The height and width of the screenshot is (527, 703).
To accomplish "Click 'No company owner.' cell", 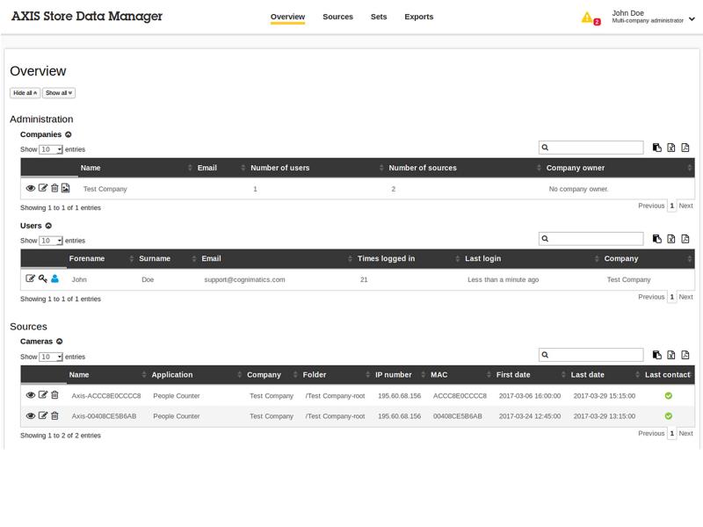I will pyautogui.click(x=578, y=189).
